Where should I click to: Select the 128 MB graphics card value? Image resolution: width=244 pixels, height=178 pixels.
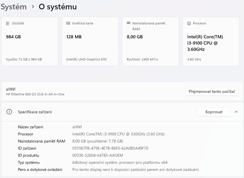(74, 37)
